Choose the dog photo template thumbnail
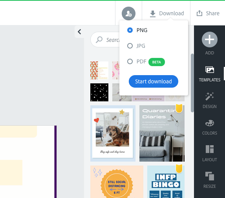 tap(113, 133)
